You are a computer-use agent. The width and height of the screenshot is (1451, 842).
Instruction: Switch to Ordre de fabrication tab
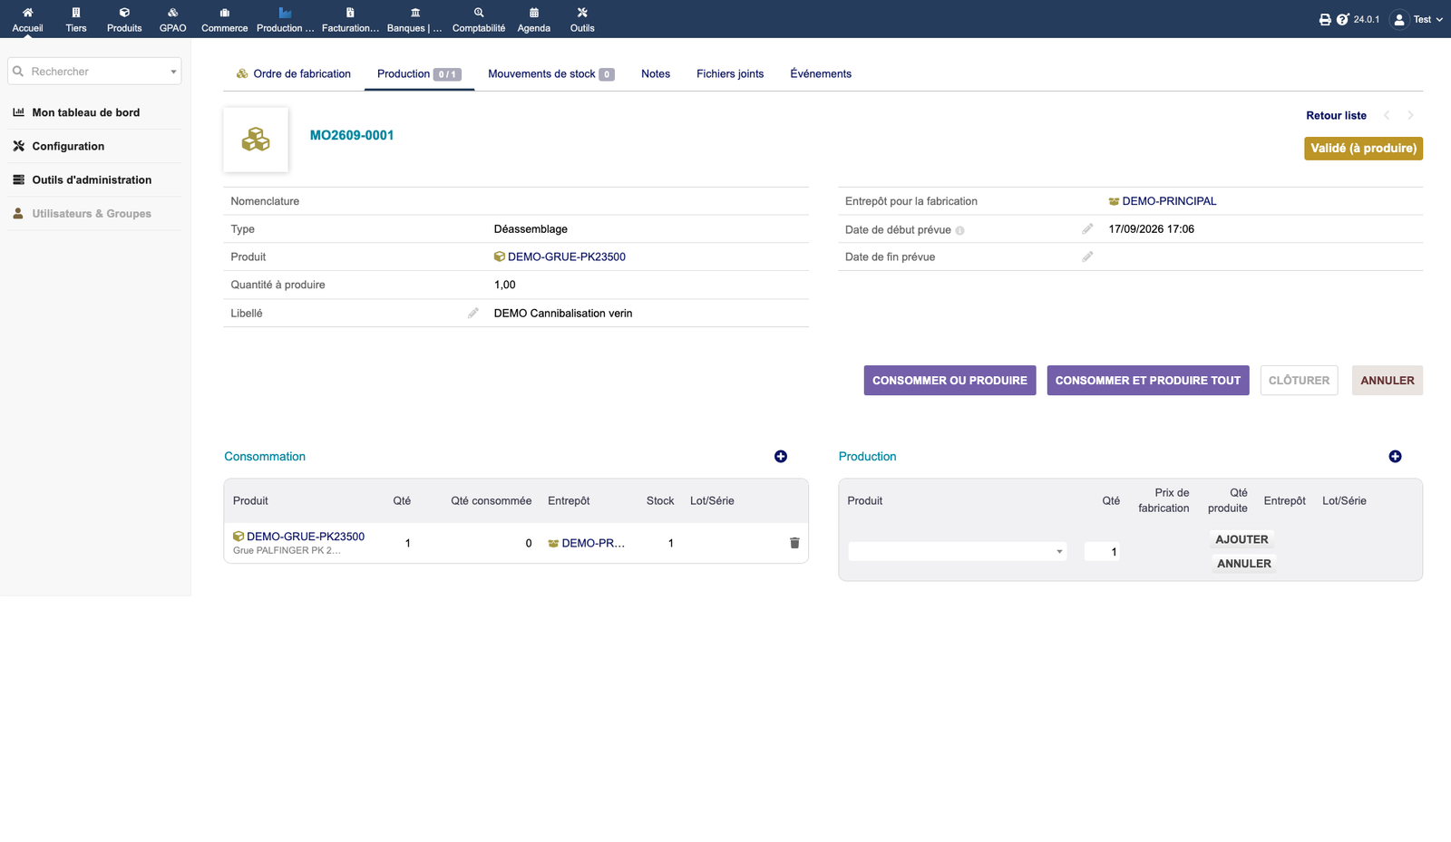(x=293, y=74)
